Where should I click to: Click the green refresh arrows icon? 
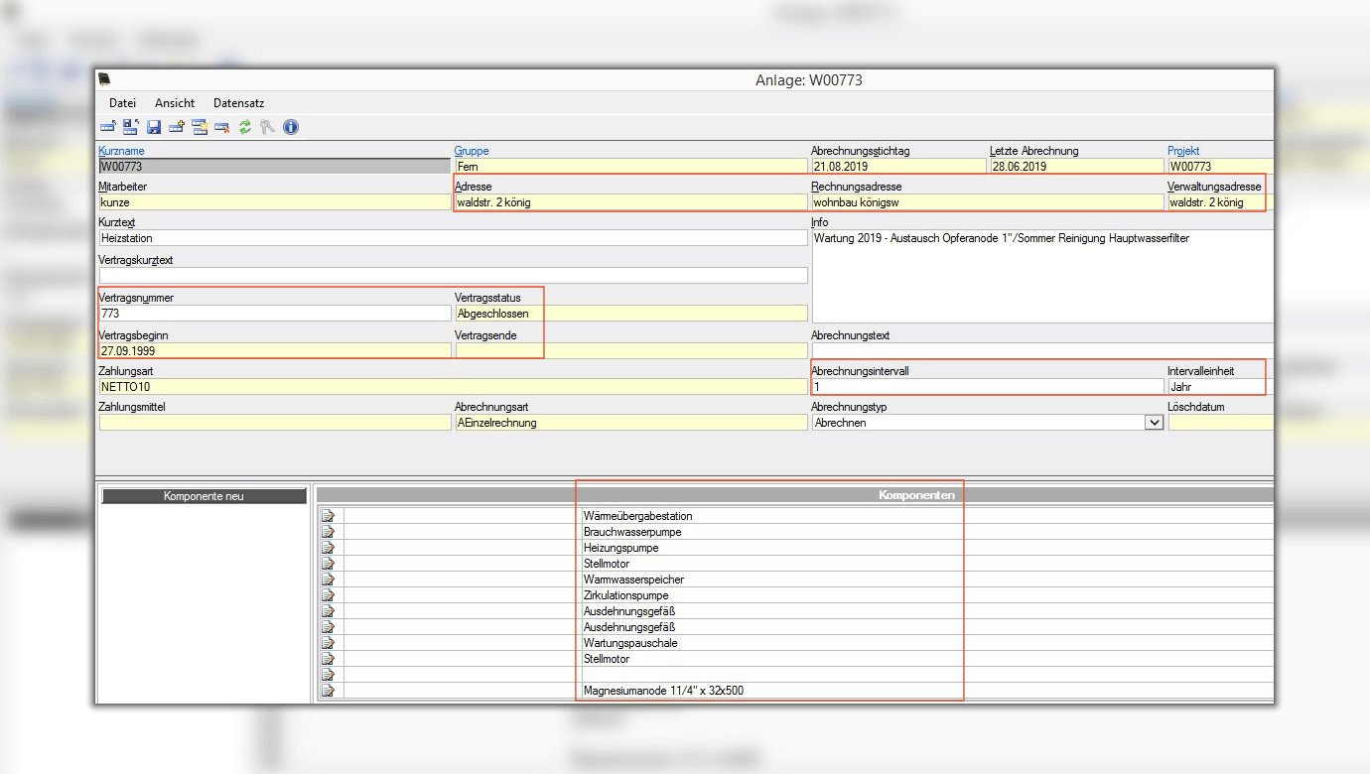[244, 127]
